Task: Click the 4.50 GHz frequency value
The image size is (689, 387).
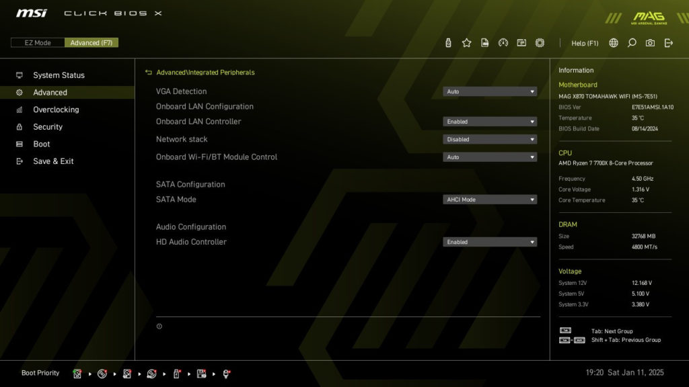Action: [643, 179]
